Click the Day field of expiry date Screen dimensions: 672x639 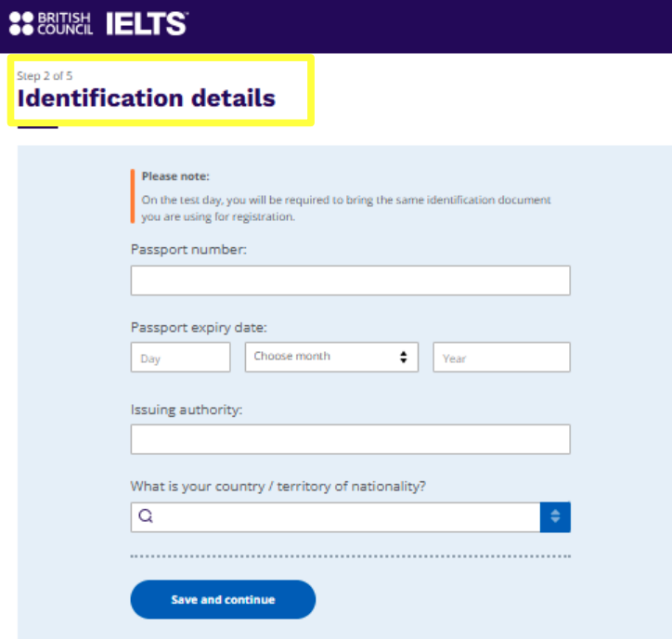coord(180,357)
